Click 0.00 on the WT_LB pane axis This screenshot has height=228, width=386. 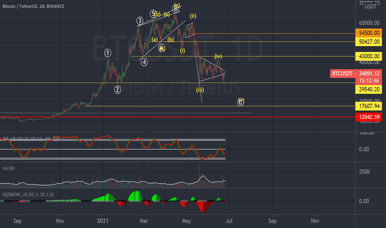pyautogui.click(x=364, y=149)
